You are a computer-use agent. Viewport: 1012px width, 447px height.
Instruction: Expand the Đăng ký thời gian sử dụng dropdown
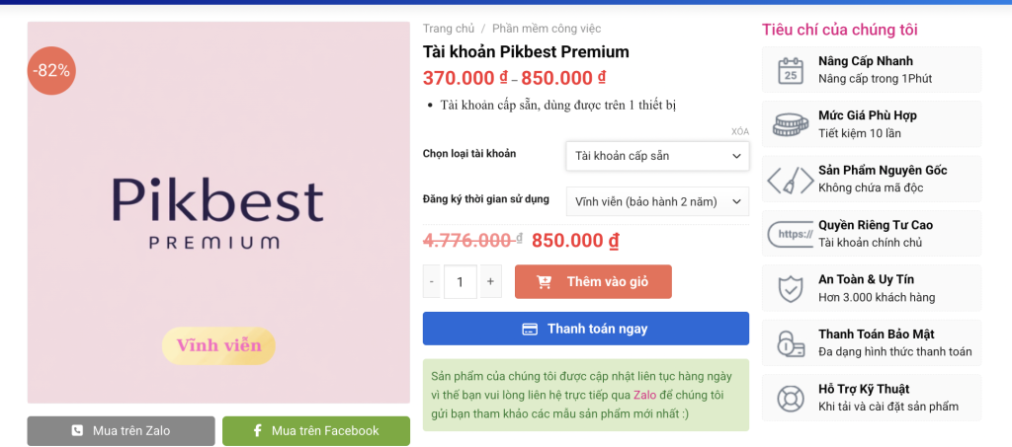tap(657, 201)
